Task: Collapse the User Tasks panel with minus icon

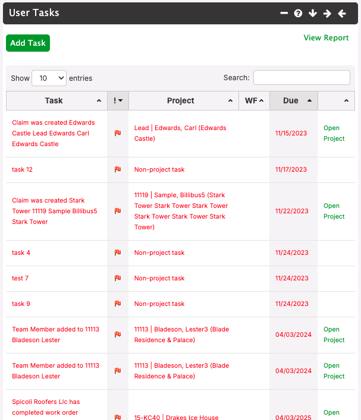Action: point(284,13)
